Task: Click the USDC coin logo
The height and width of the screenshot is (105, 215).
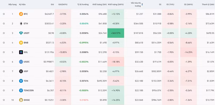Action: click(x=21, y=62)
